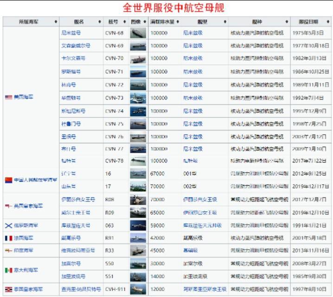Click the Russian Navy ensign icon
Viewport: 333px width, 297px height.
pyautogui.click(x=8, y=226)
